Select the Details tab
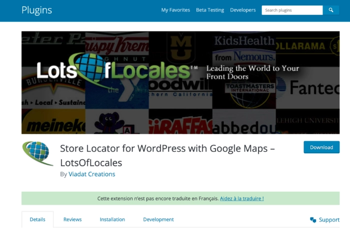Screen dimensions: 350x233 pos(37,220)
